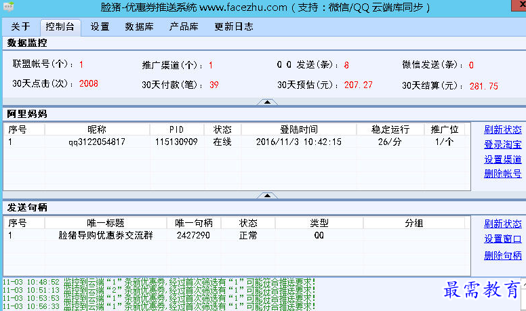
Task: Click 状态 column header in 阿里妈妈 table
Action: (222, 129)
